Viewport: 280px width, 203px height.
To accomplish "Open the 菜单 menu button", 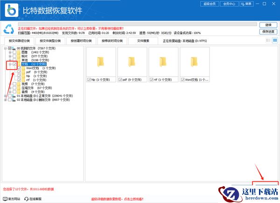I will coord(246,4).
